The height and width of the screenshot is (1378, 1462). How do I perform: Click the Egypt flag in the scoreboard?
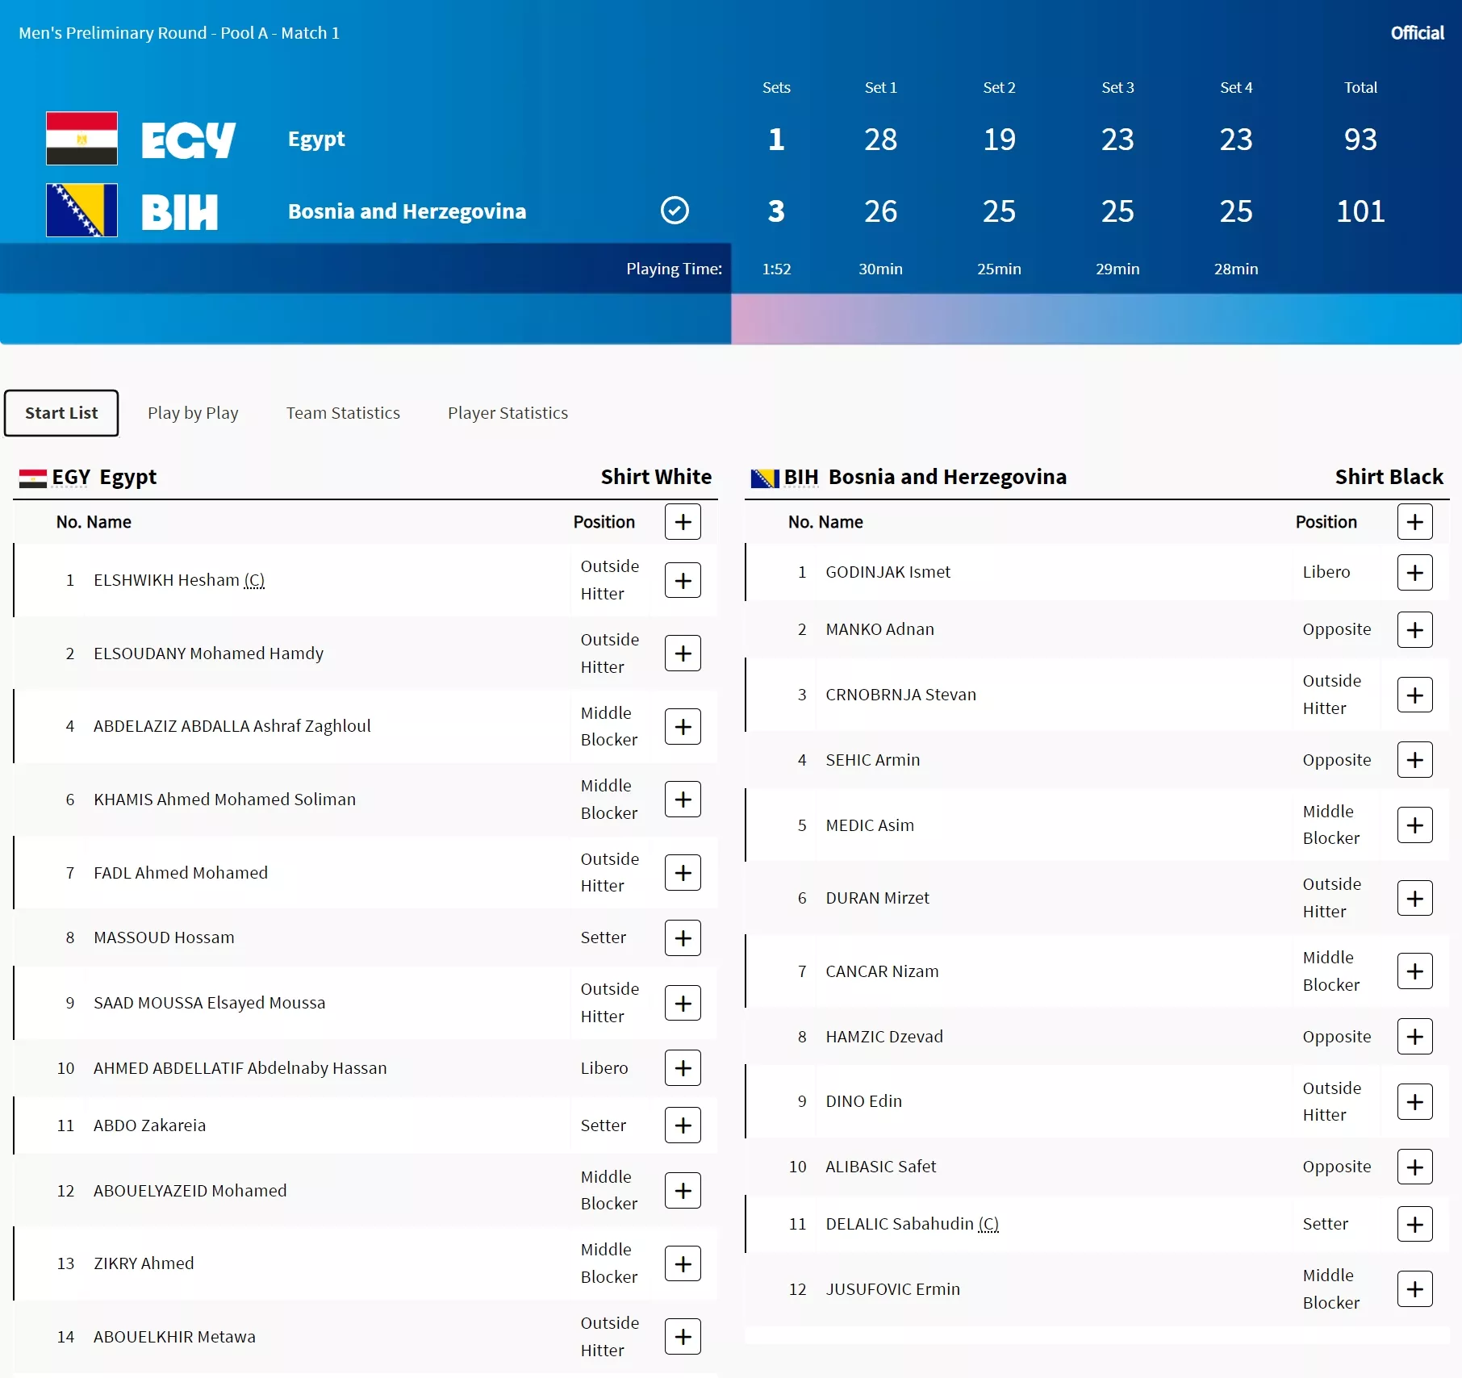pos(81,139)
